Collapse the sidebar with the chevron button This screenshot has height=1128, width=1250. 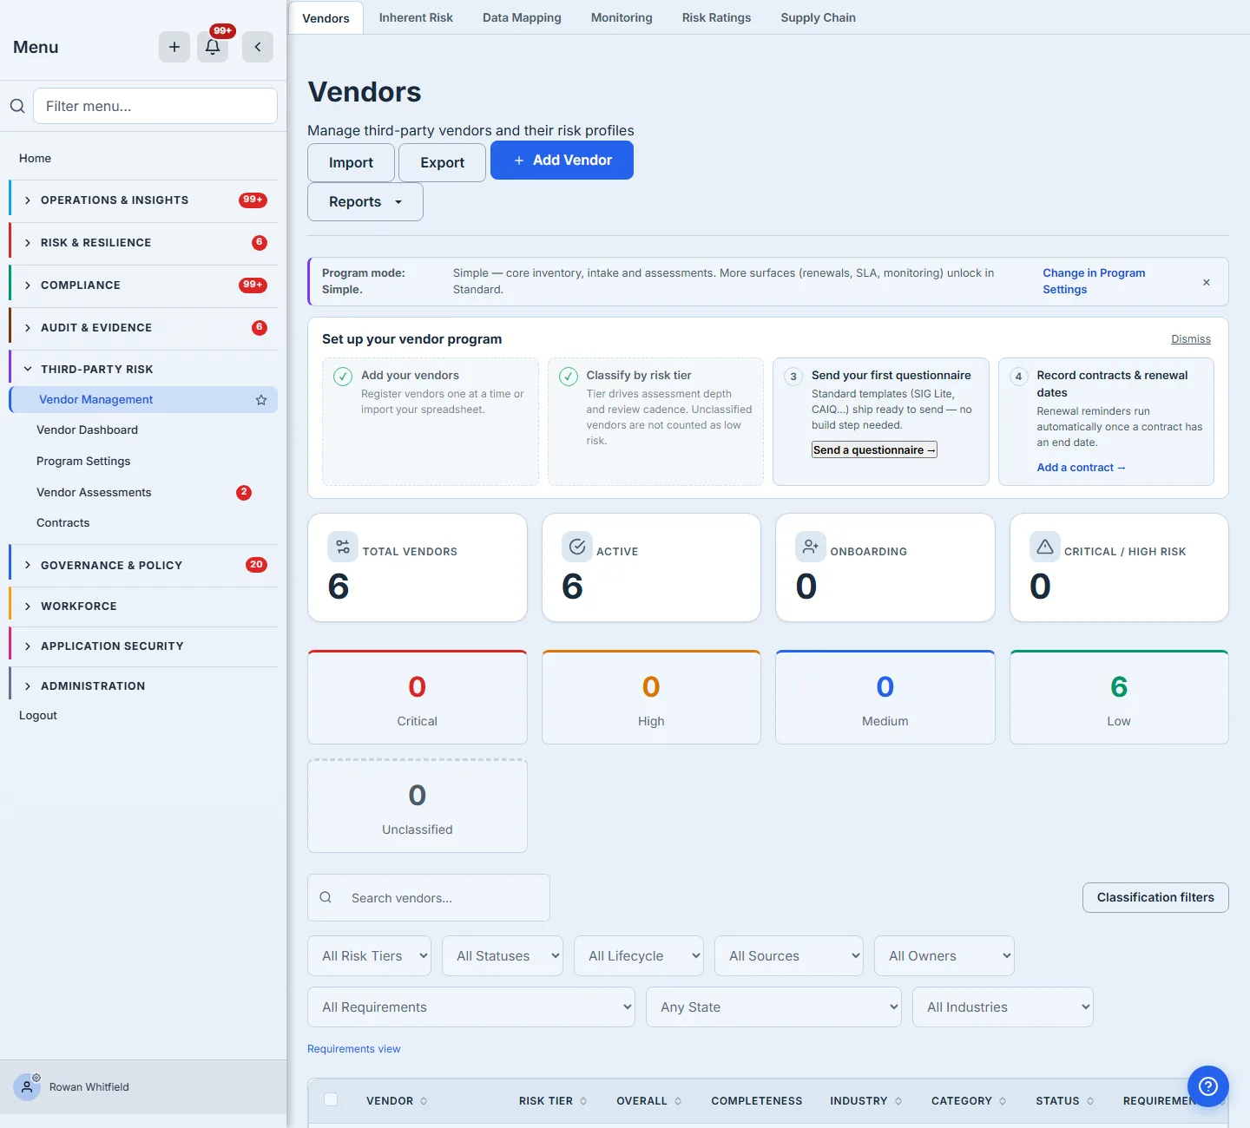click(x=258, y=47)
